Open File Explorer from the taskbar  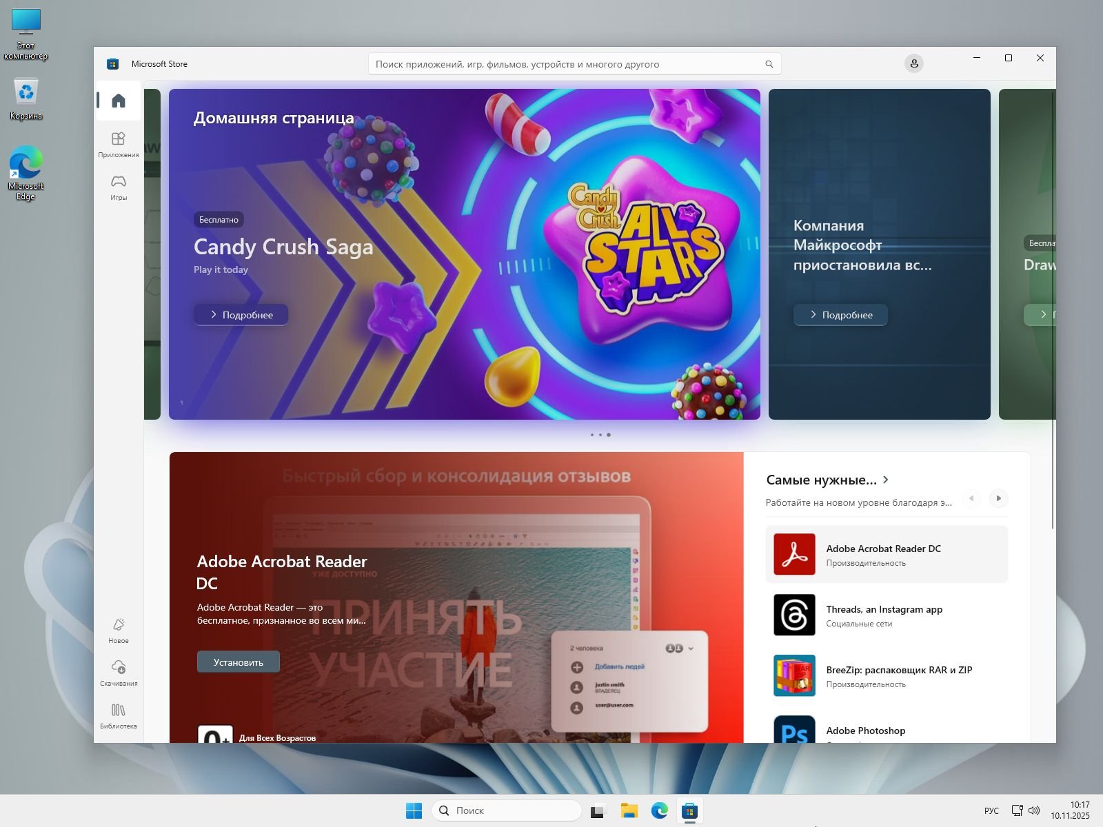click(629, 811)
